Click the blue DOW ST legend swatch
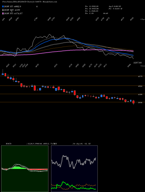This screenshot has width=145, height=192. tap(3, 7)
